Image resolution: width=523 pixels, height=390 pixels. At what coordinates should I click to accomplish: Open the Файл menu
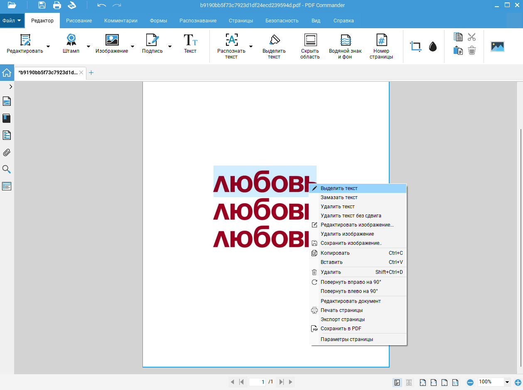click(x=12, y=20)
